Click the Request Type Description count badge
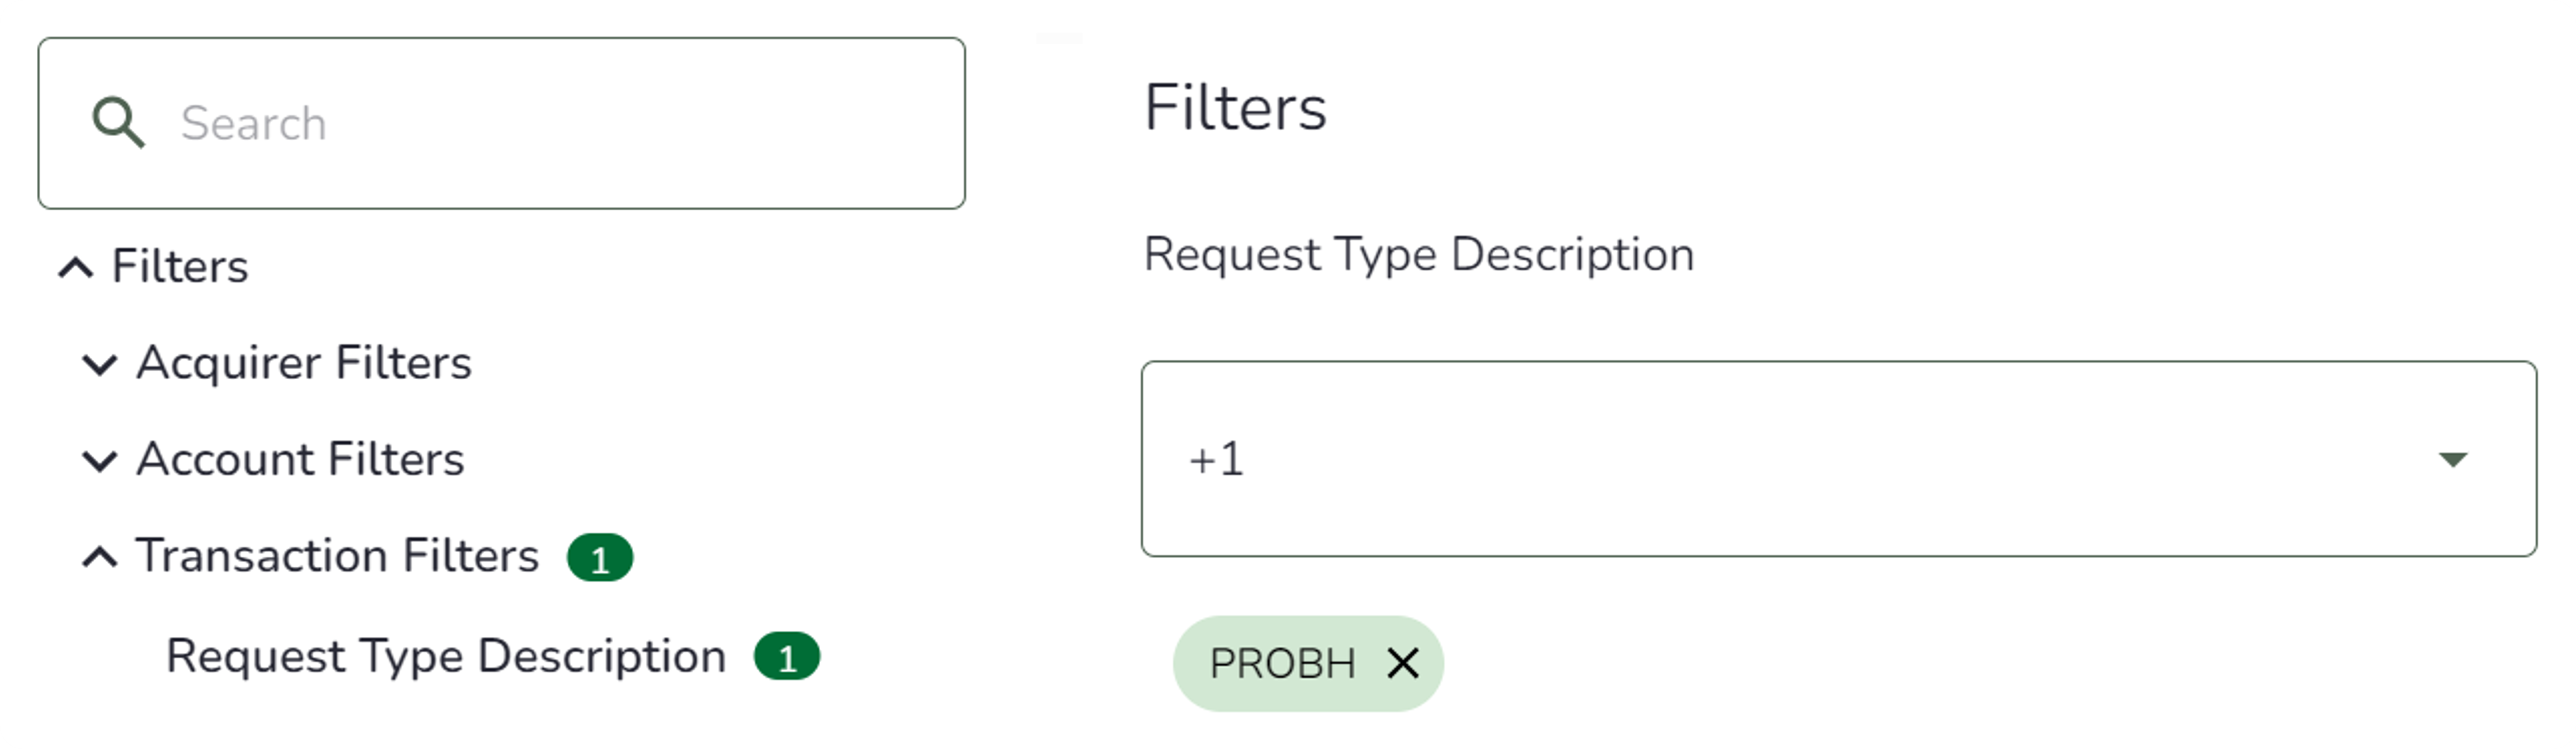This screenshot has height=749, width=2576. tap(786, 658)
